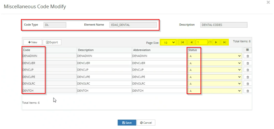
Task: Edit Description cell of DENADMIN row
Action: (x=104, y=56)
